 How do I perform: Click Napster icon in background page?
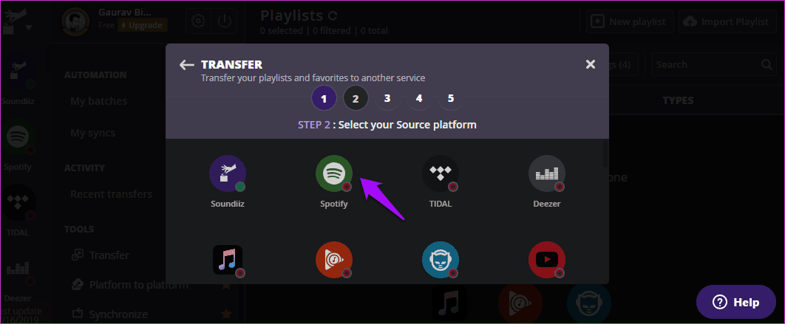[x=588, y=305]
